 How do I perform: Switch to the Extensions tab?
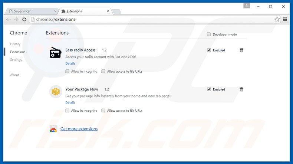tap(85, 11)
